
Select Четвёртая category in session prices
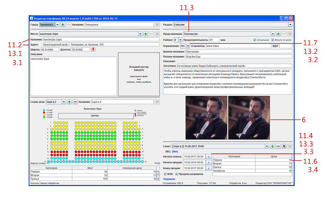pos(252,171)
